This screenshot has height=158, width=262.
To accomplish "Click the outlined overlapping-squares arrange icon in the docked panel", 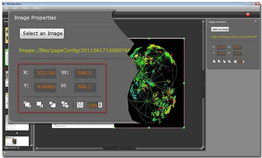I will coord(214,62).
